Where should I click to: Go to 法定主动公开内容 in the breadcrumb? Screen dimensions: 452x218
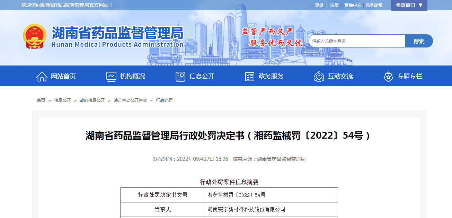tap(130, 101)
